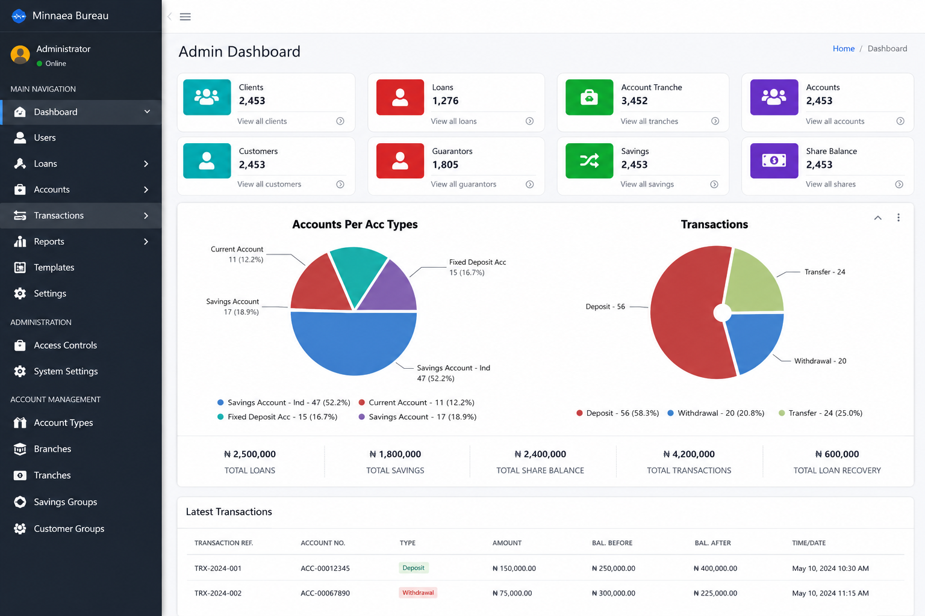Open Templates in the sidebar
Image resolution: width=925 pixels, height=616 pixels.
click(x=81, y=268)
